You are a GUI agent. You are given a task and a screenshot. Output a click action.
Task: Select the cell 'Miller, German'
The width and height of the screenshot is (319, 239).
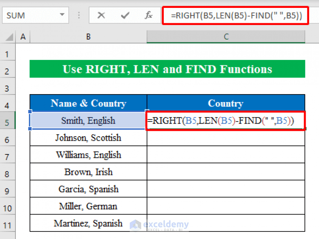(x=88, y=206)
